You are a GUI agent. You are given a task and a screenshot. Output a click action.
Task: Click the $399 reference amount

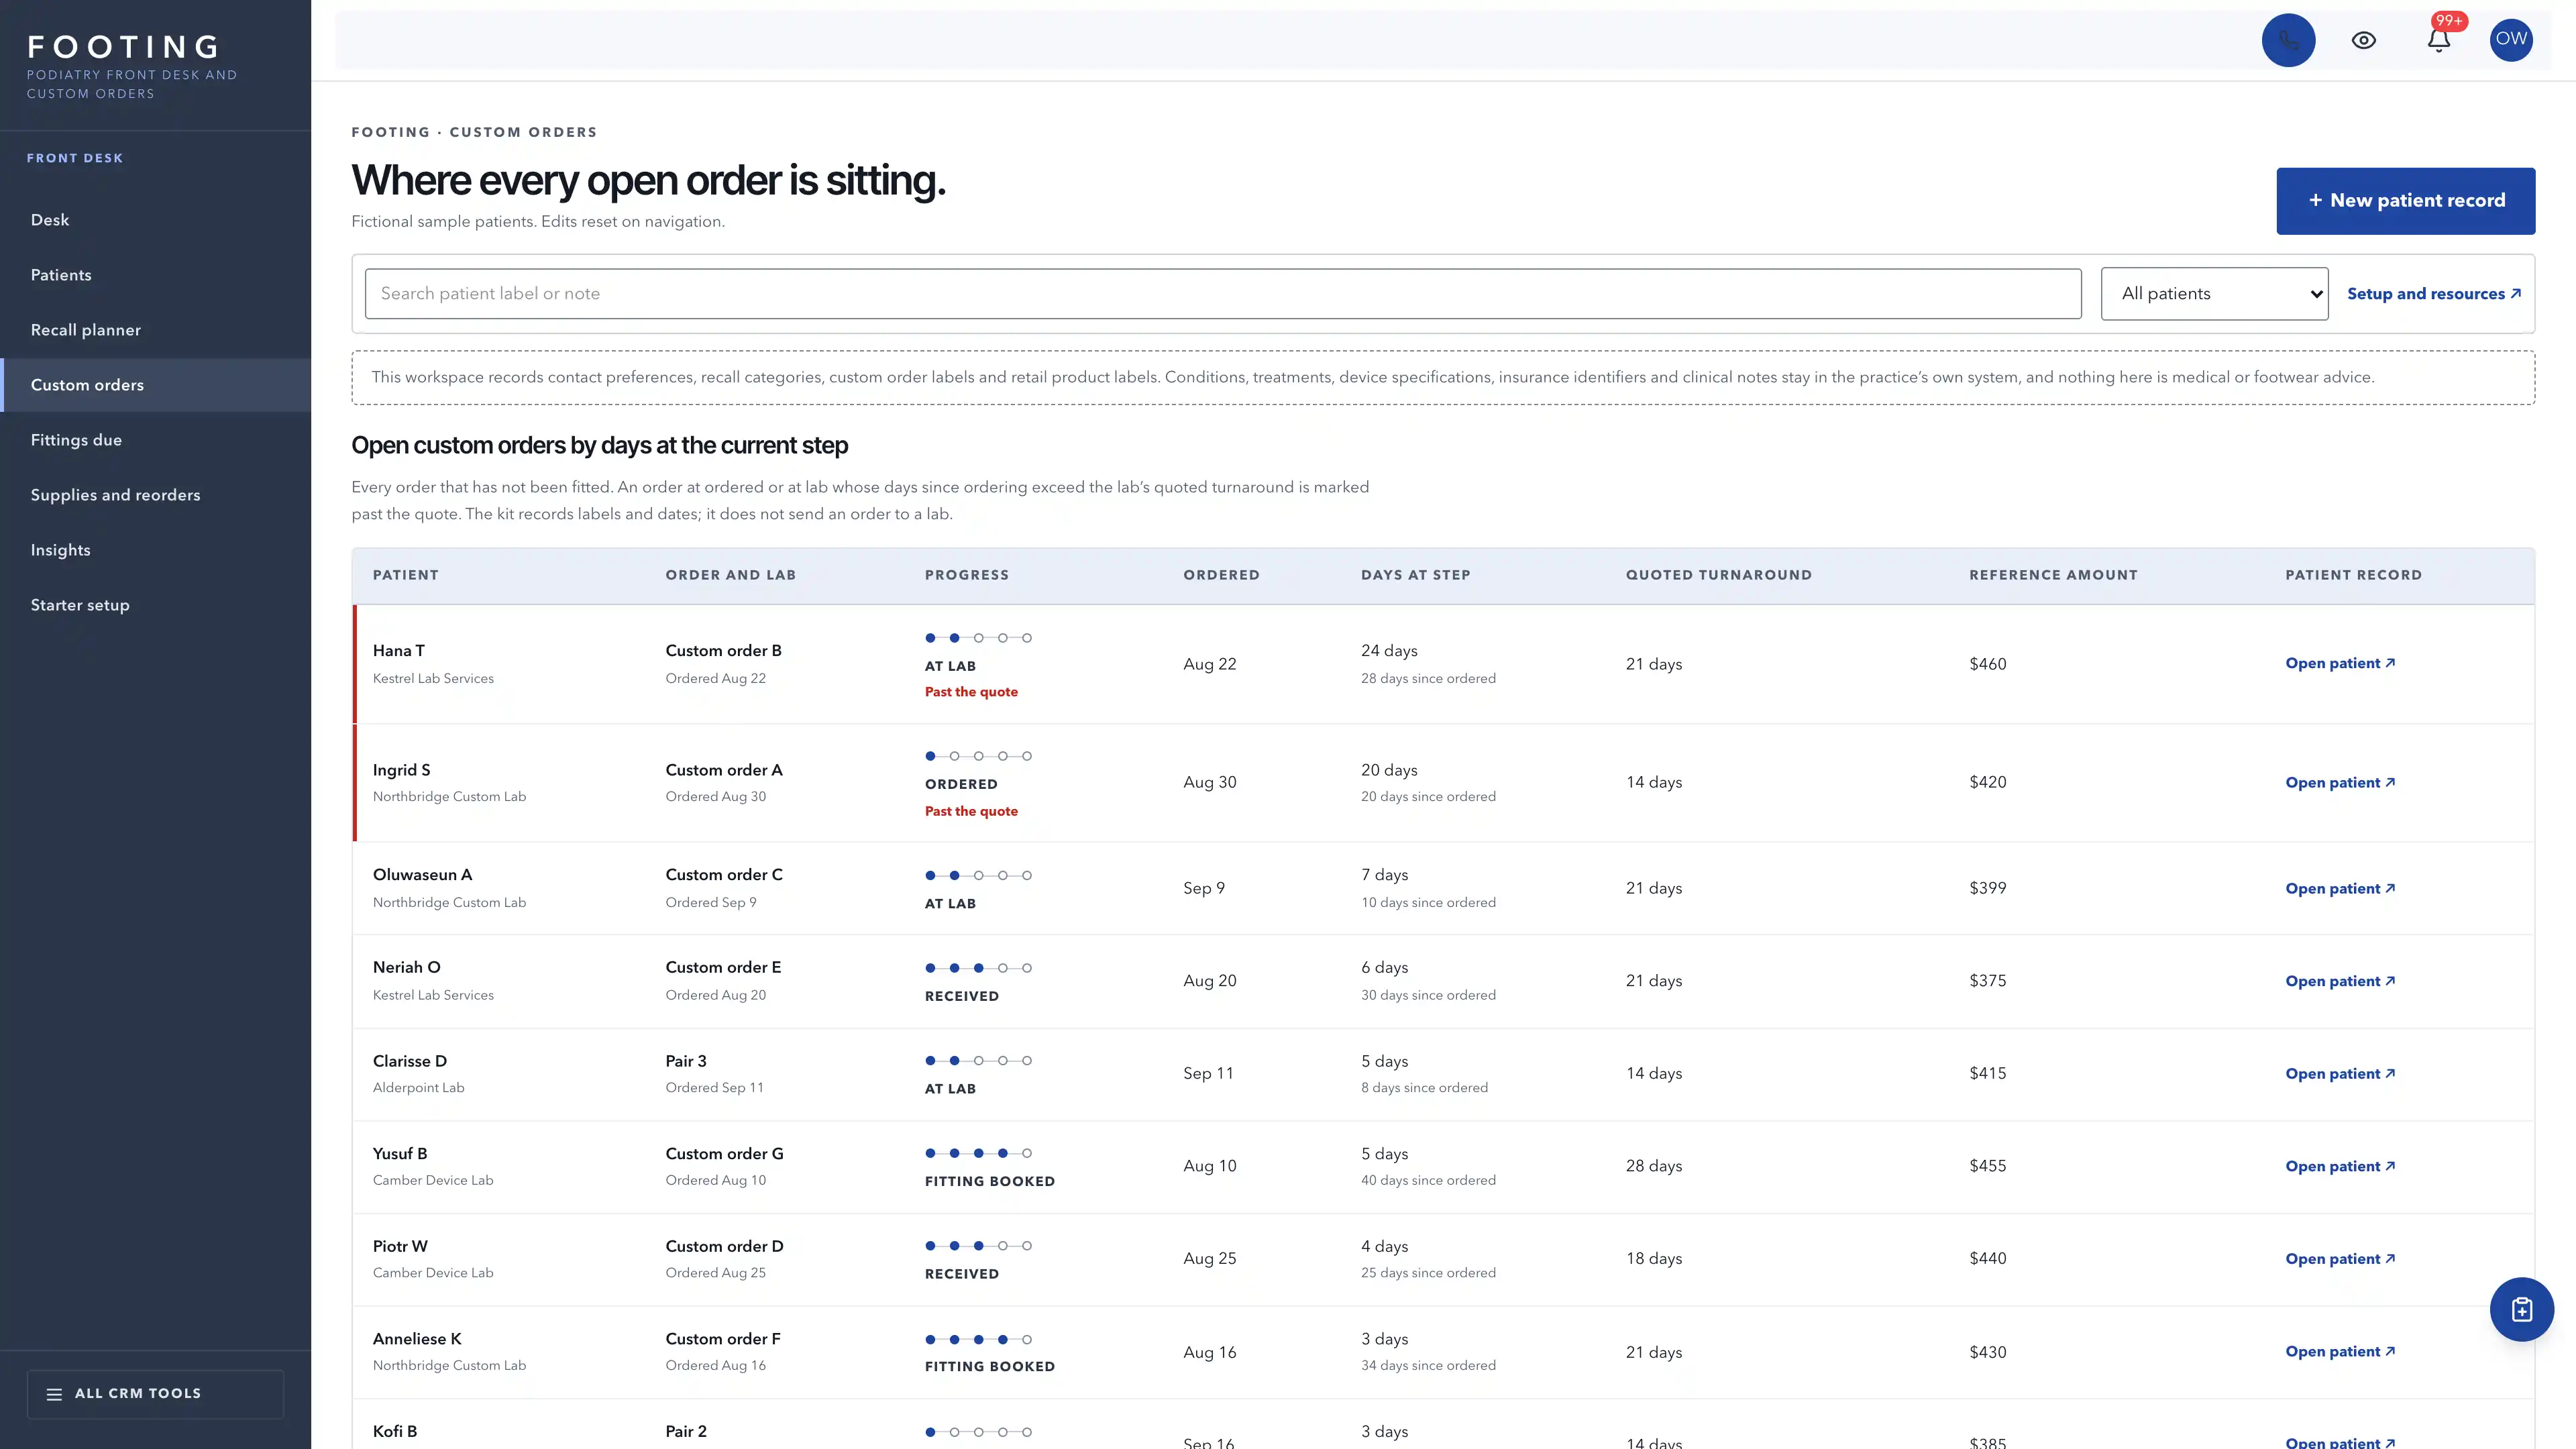tap(1987, 888)
